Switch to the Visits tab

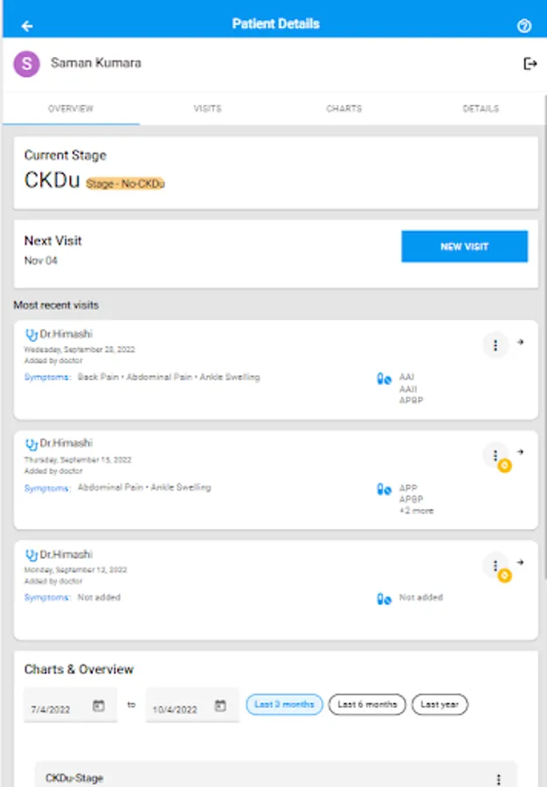pos(207,109)
